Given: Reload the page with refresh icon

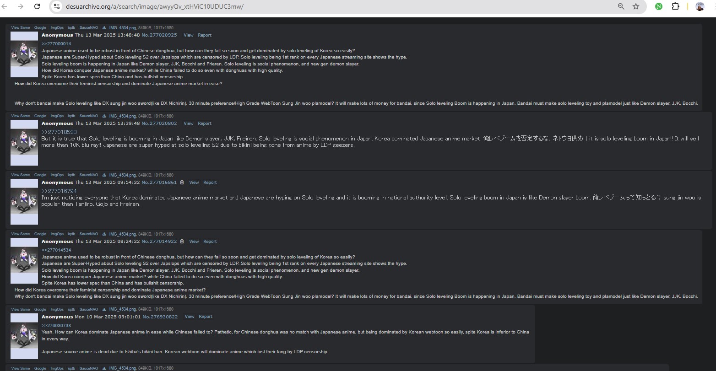Looking at the screenshot, I should tap(37, 6).
